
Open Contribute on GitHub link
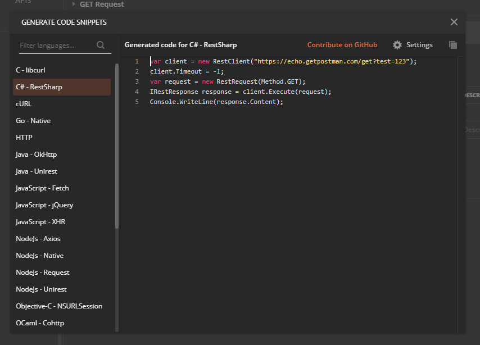click(342, 45)
